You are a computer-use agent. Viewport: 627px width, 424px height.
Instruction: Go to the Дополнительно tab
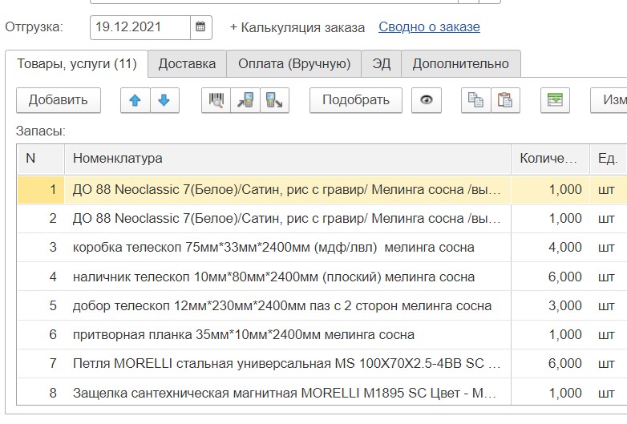click(x=460, y=64)
